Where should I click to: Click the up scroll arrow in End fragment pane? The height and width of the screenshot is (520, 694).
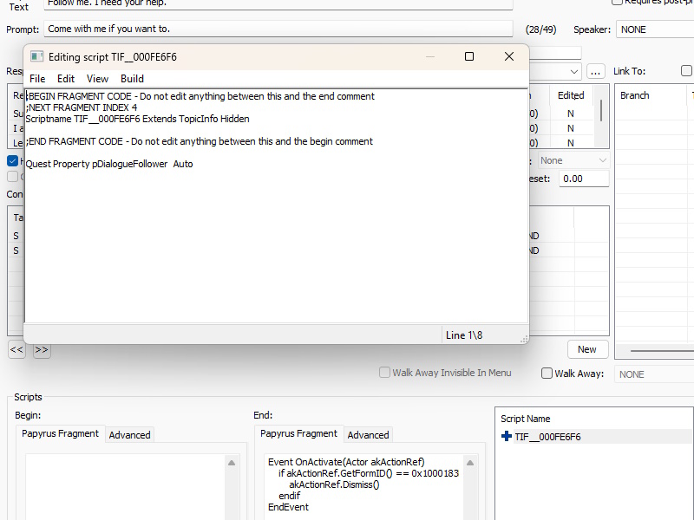point(468,463)
